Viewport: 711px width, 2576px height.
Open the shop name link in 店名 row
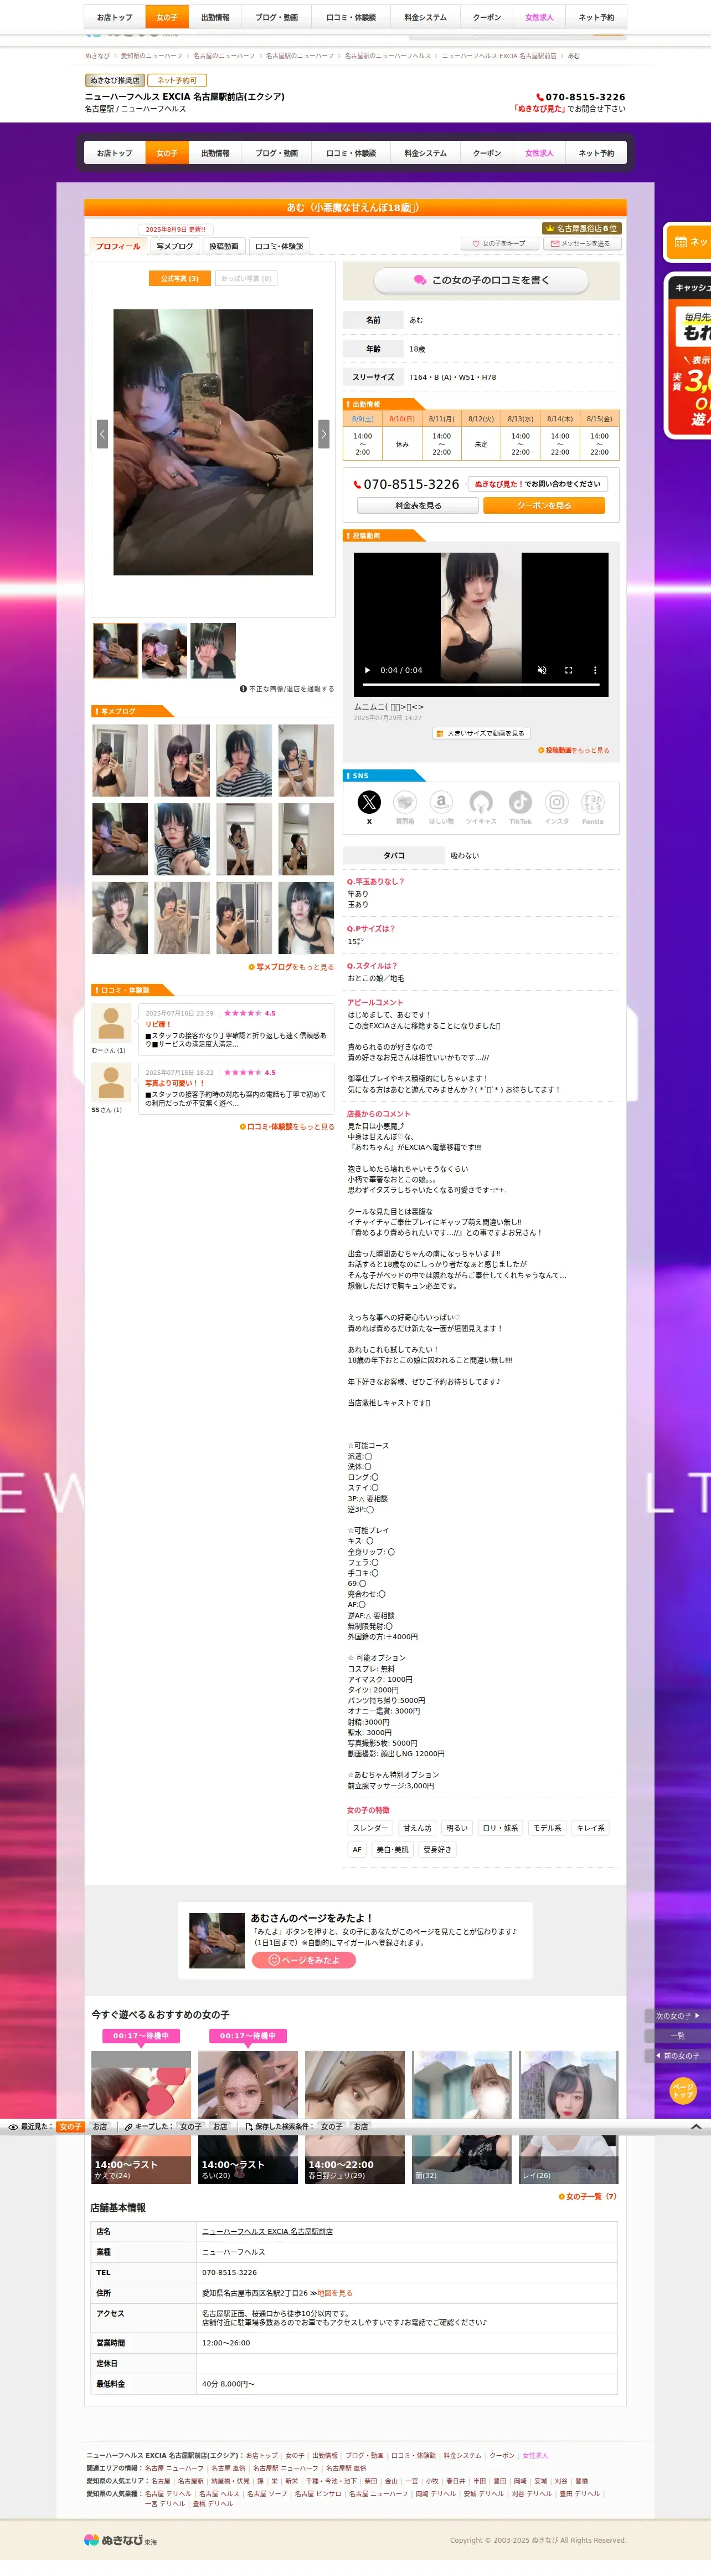[267, 2231]
